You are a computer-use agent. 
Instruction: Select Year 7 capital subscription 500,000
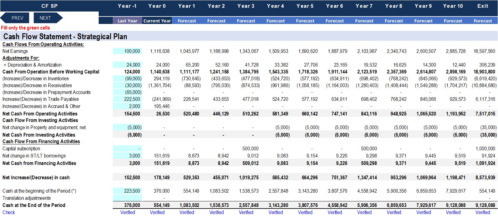[x=369, y=148]
